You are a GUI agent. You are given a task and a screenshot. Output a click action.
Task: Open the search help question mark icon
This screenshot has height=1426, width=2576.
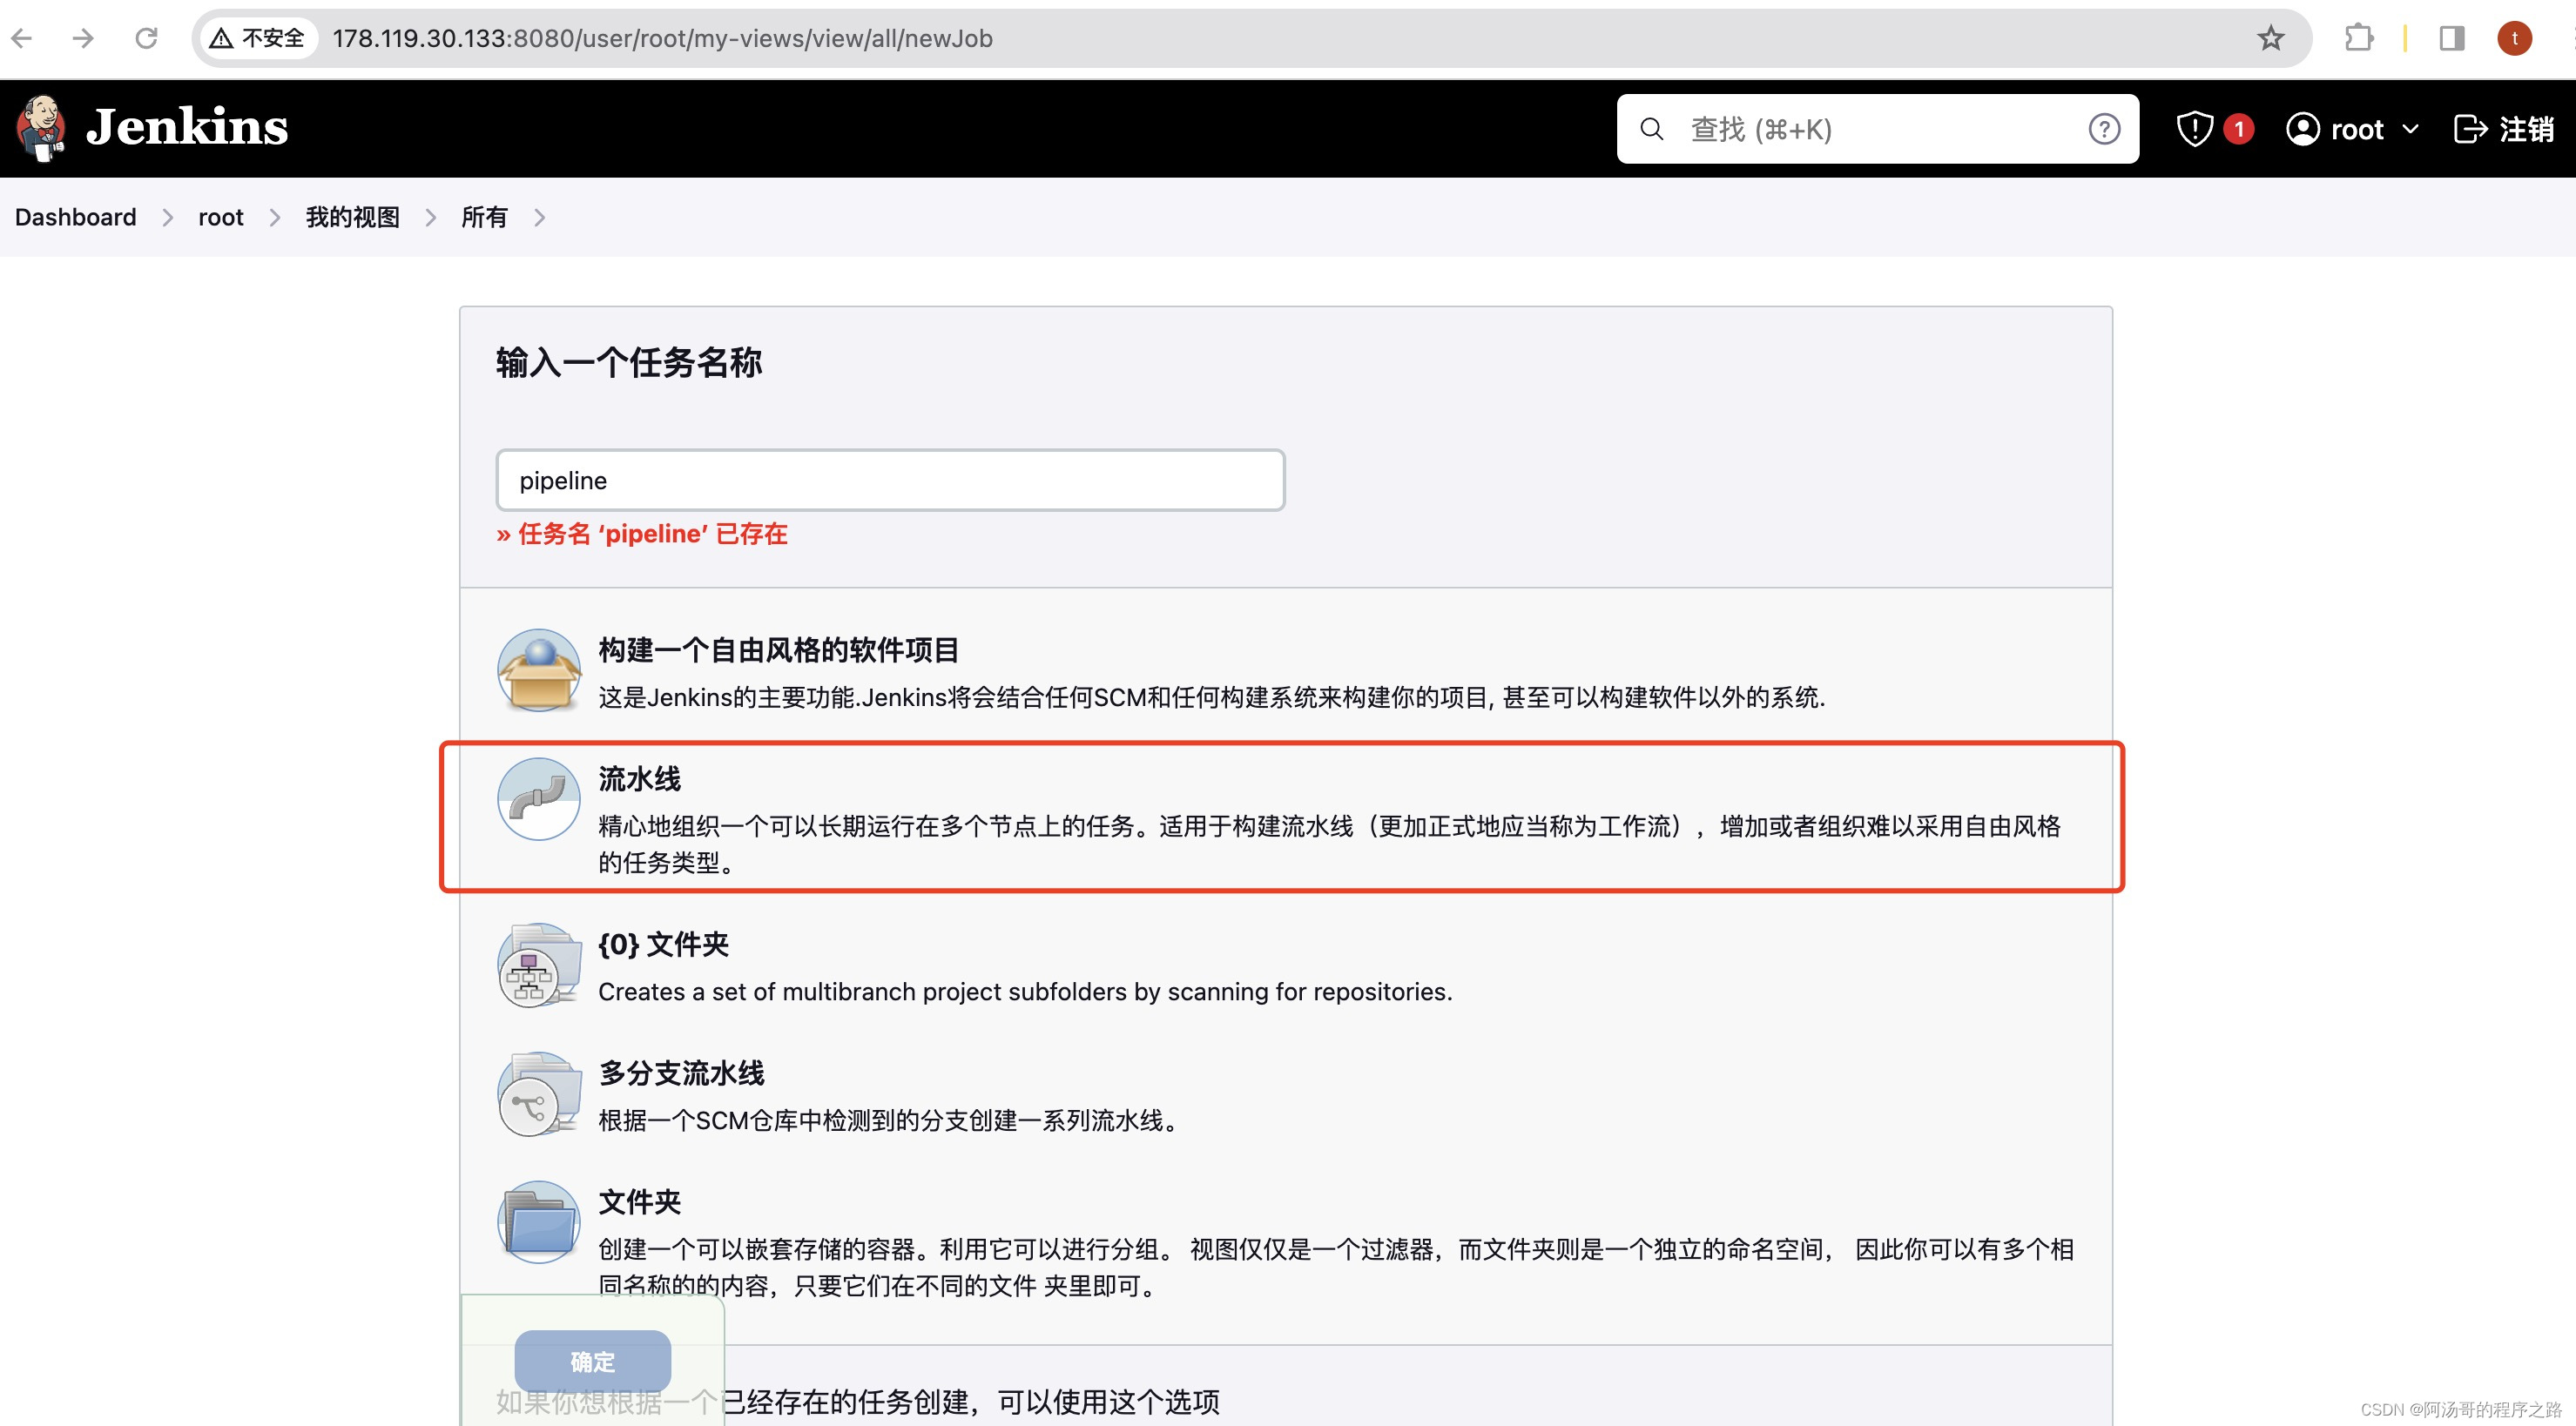2104,129
